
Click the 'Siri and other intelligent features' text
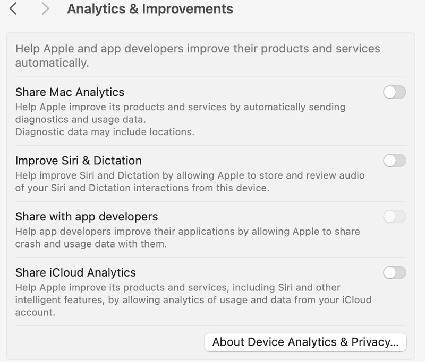point(286,287)
